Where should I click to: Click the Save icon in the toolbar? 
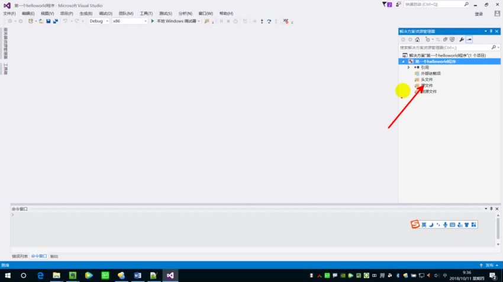(48, 21)
